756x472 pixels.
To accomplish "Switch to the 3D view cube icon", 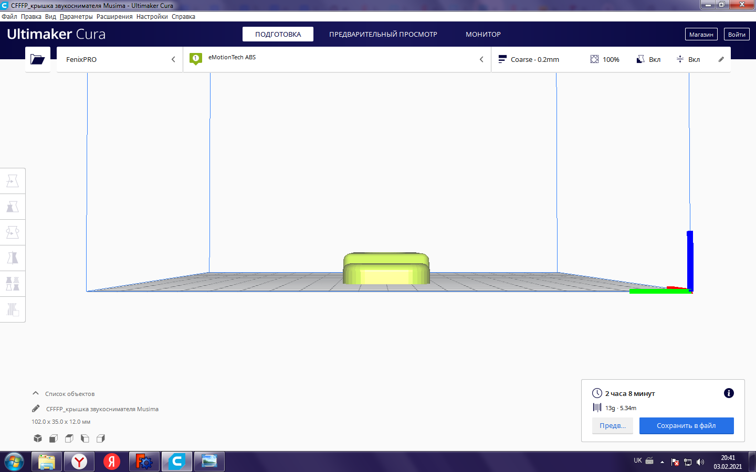I will (38, 438).
